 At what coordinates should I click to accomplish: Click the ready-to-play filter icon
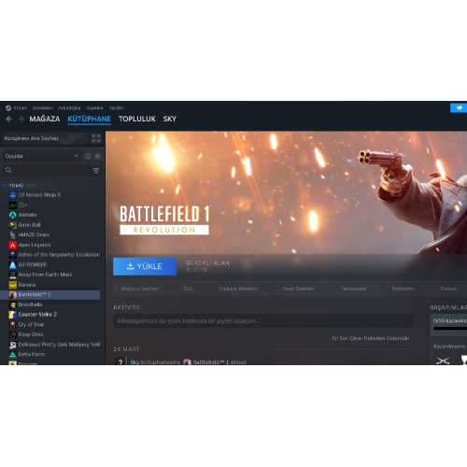pos(98,156)
